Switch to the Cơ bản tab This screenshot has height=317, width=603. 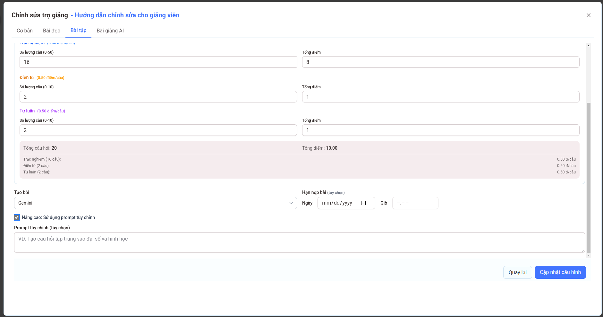25,31
